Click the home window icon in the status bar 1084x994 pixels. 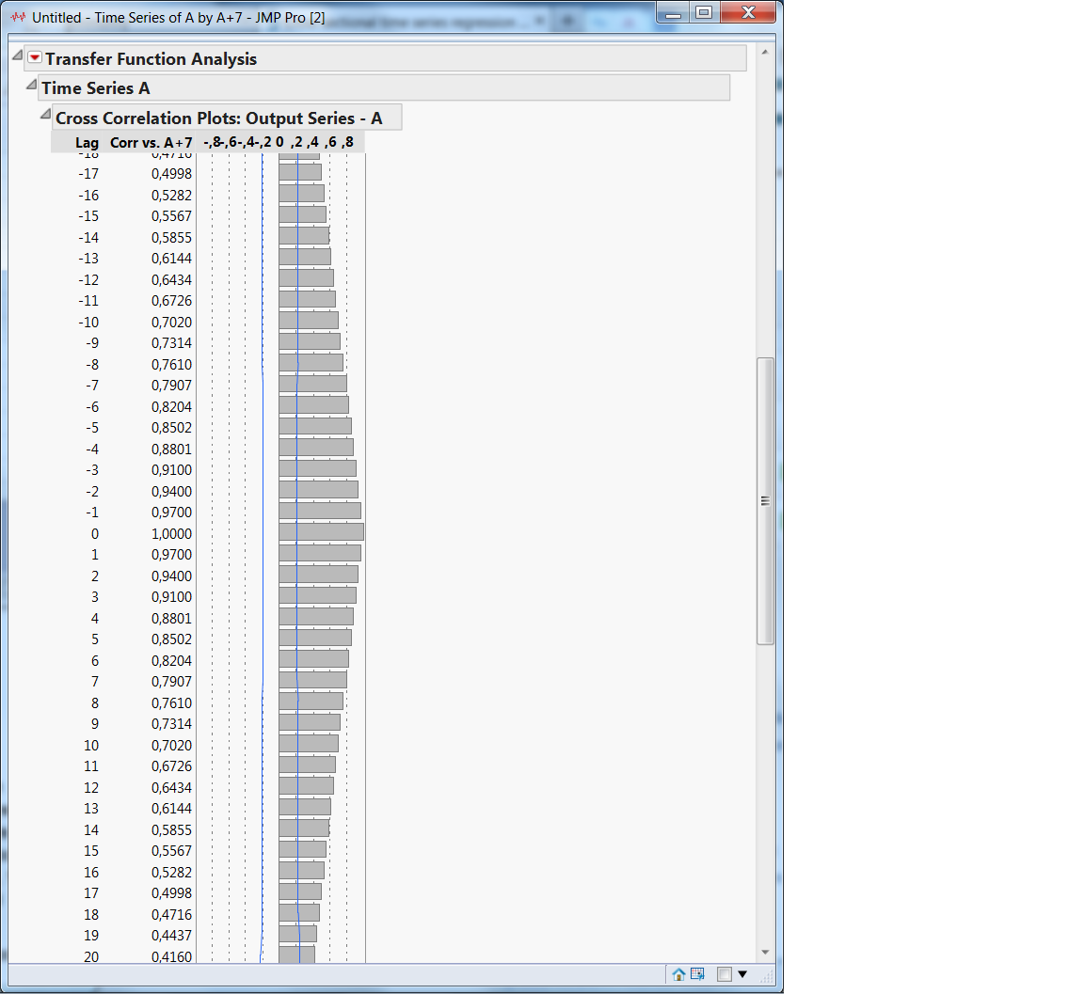tap(678, 974)
